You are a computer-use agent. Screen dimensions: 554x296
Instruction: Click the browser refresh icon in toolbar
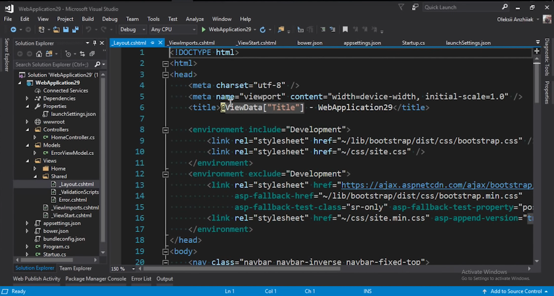tap(263, 30)
